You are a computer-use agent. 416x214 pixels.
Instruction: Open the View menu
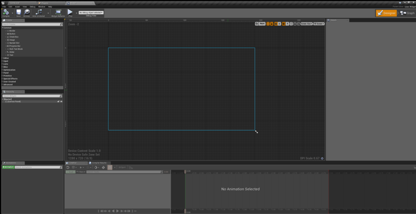click(x=25, y=6)
